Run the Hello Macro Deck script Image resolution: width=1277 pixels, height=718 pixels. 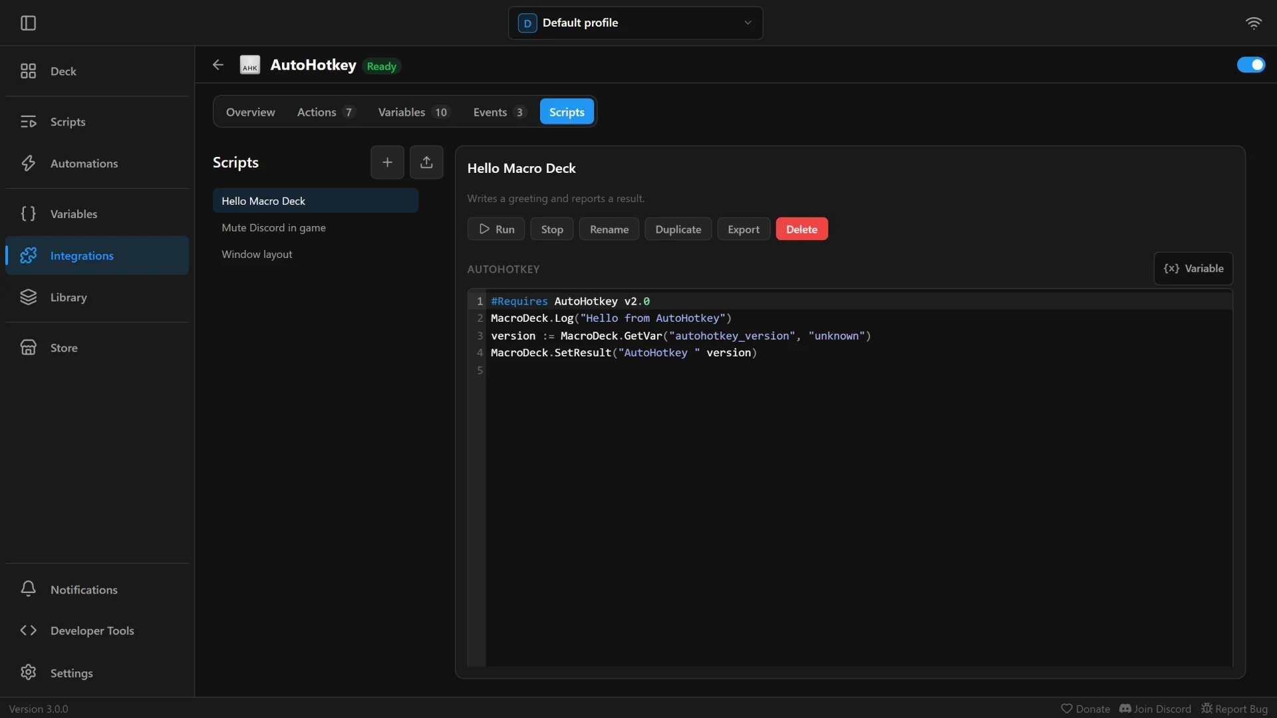coord(496,229)
